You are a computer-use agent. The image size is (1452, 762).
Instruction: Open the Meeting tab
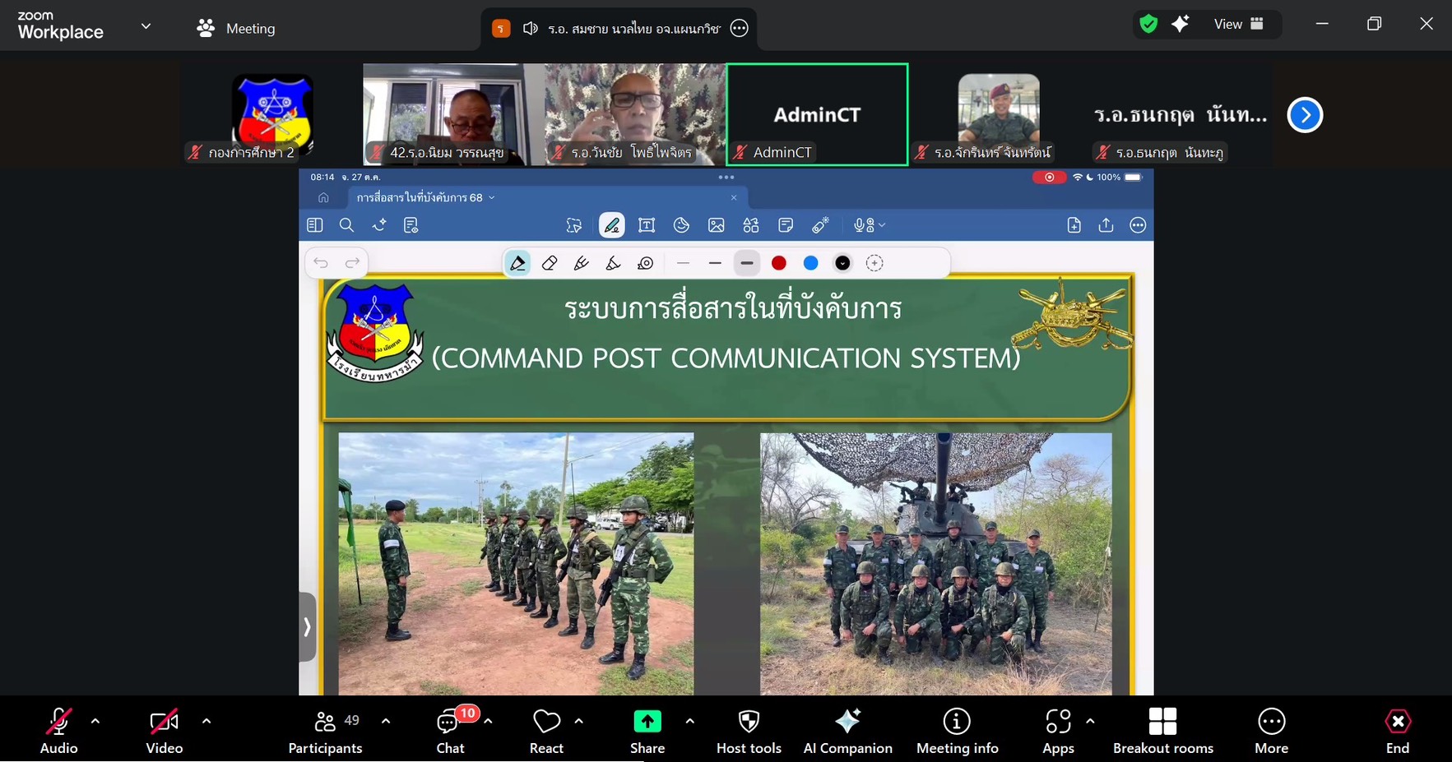(x=237, y=29)
